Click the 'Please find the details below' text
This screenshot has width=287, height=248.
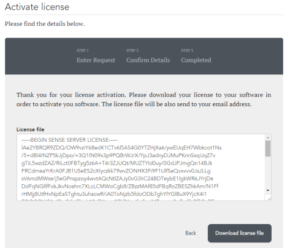(x=45, y=24)
